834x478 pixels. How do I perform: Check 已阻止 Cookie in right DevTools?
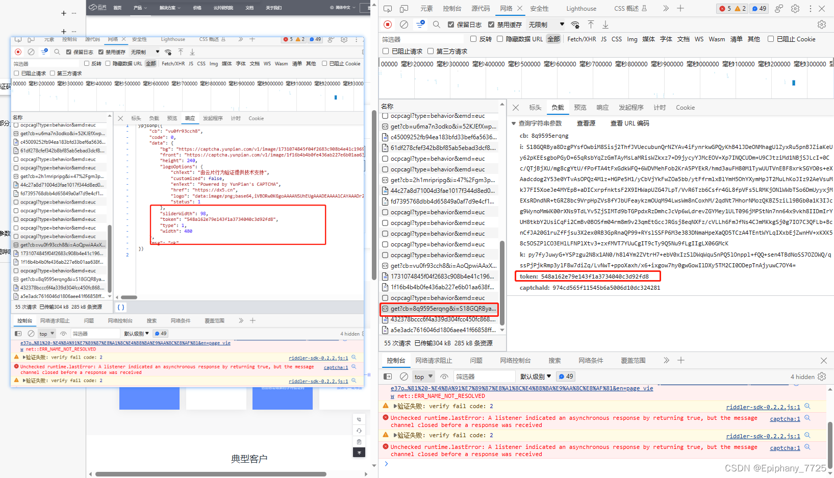point(771,39)
